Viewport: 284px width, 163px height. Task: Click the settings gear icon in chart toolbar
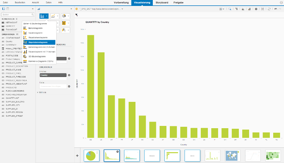256,9
